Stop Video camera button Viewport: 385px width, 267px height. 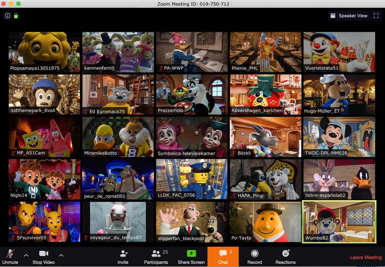[44, 257]
